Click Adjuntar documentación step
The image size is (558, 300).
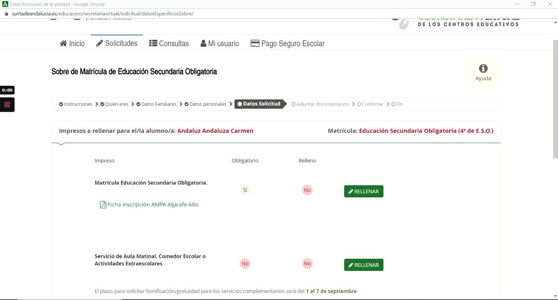tap(320, 104)
